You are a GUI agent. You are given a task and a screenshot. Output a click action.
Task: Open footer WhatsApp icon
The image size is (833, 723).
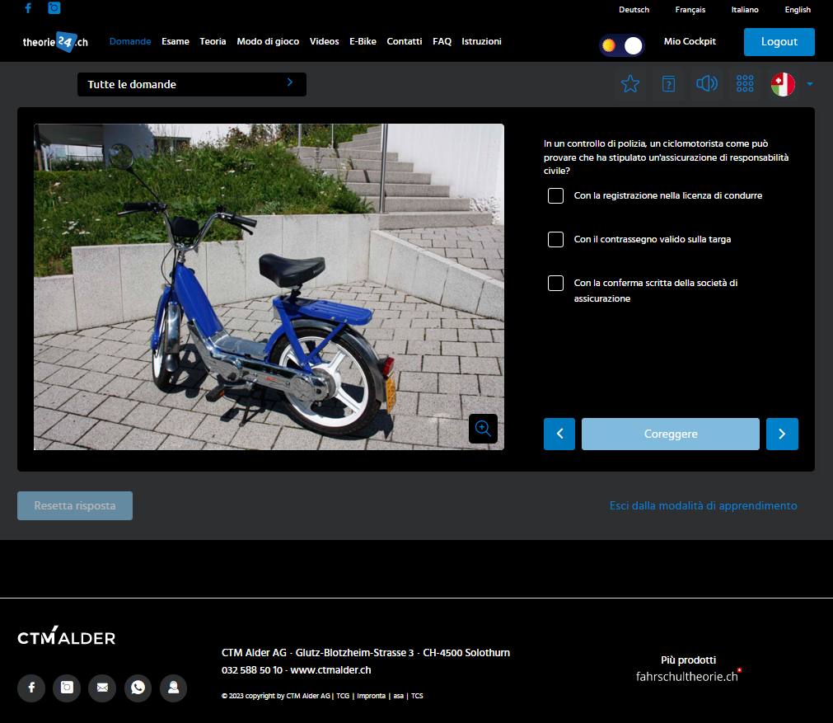(138, 688)
